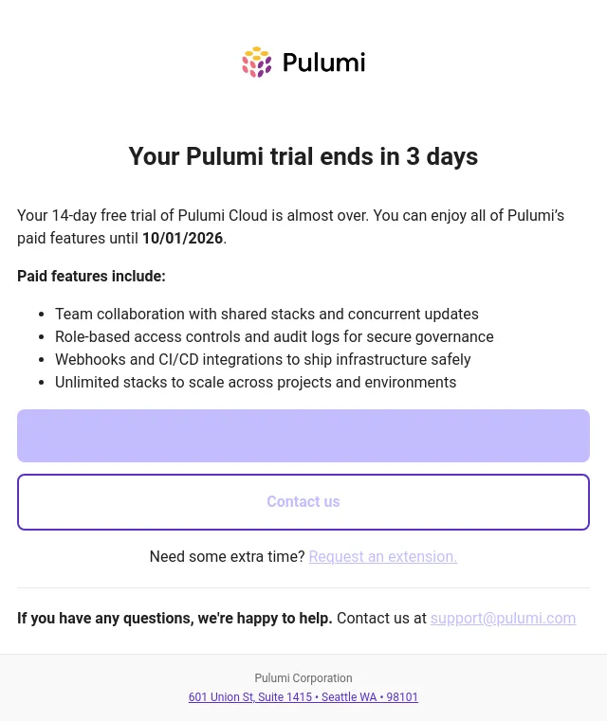Select the Unlimited stacks bullet item
Screen dimensions: 607x721
tap(255, 382)
